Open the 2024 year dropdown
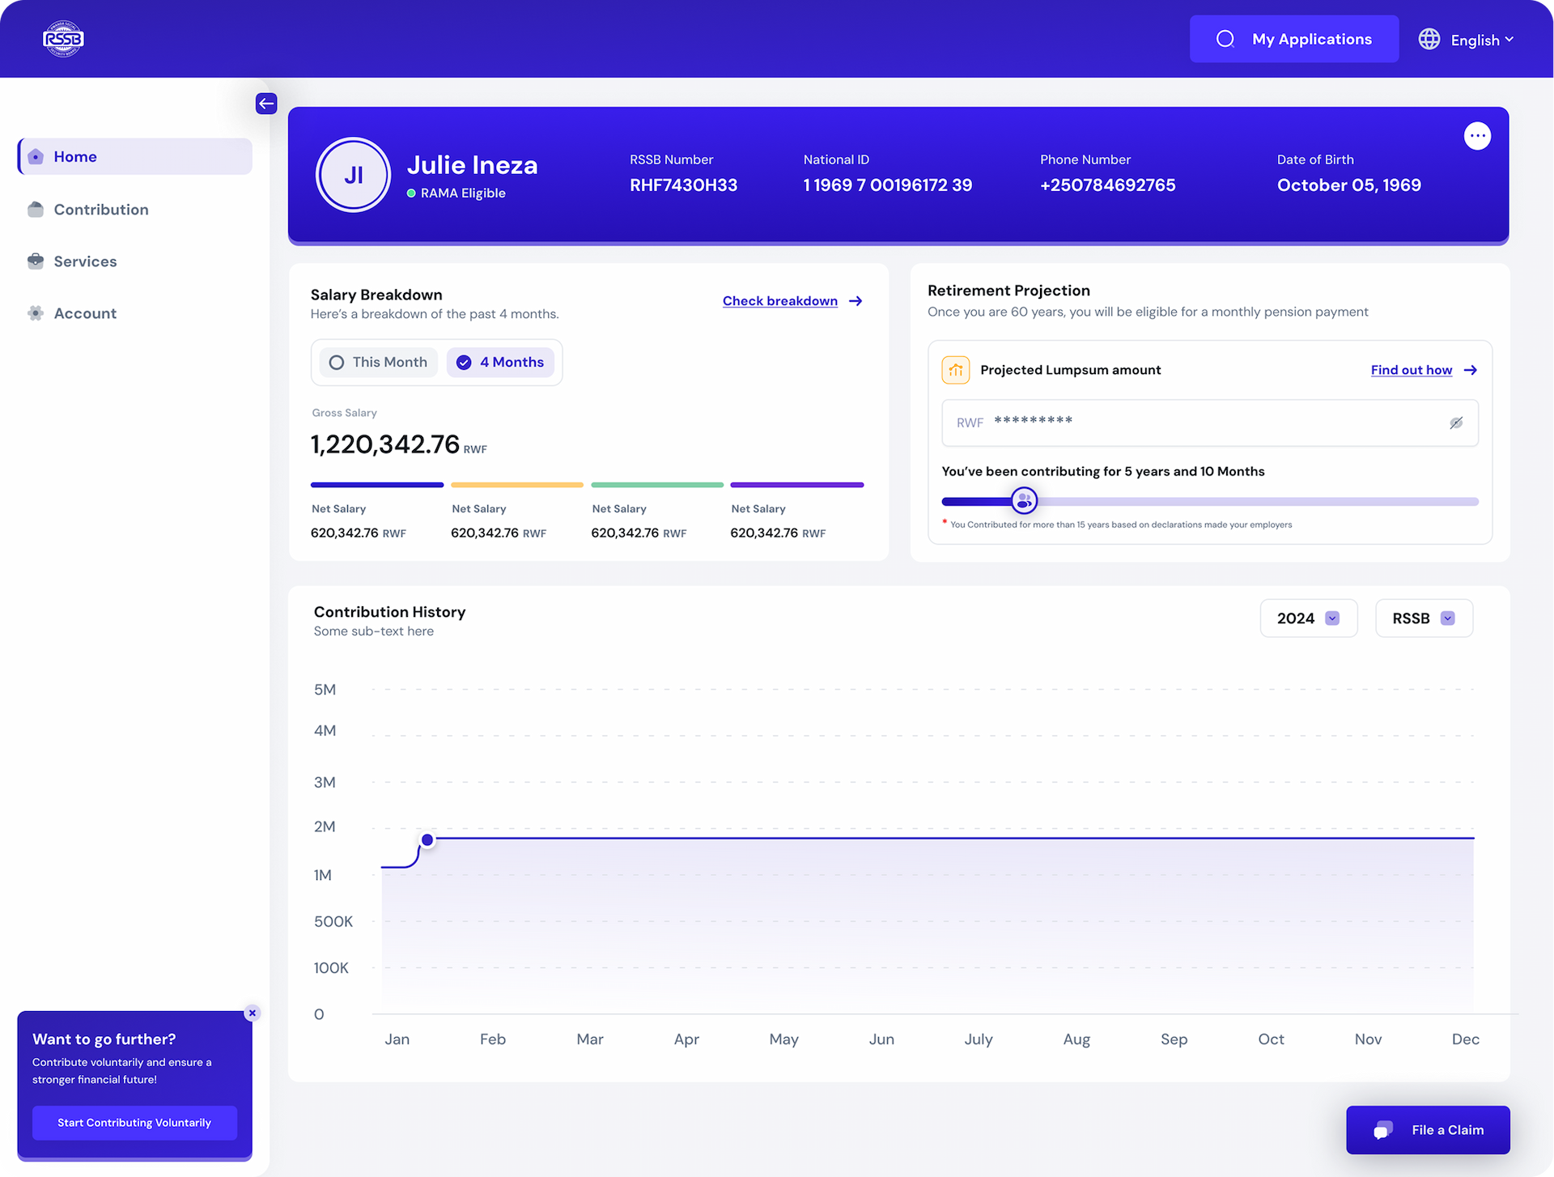This screenshot has height=1177, width=1554. coord(1308,618)
